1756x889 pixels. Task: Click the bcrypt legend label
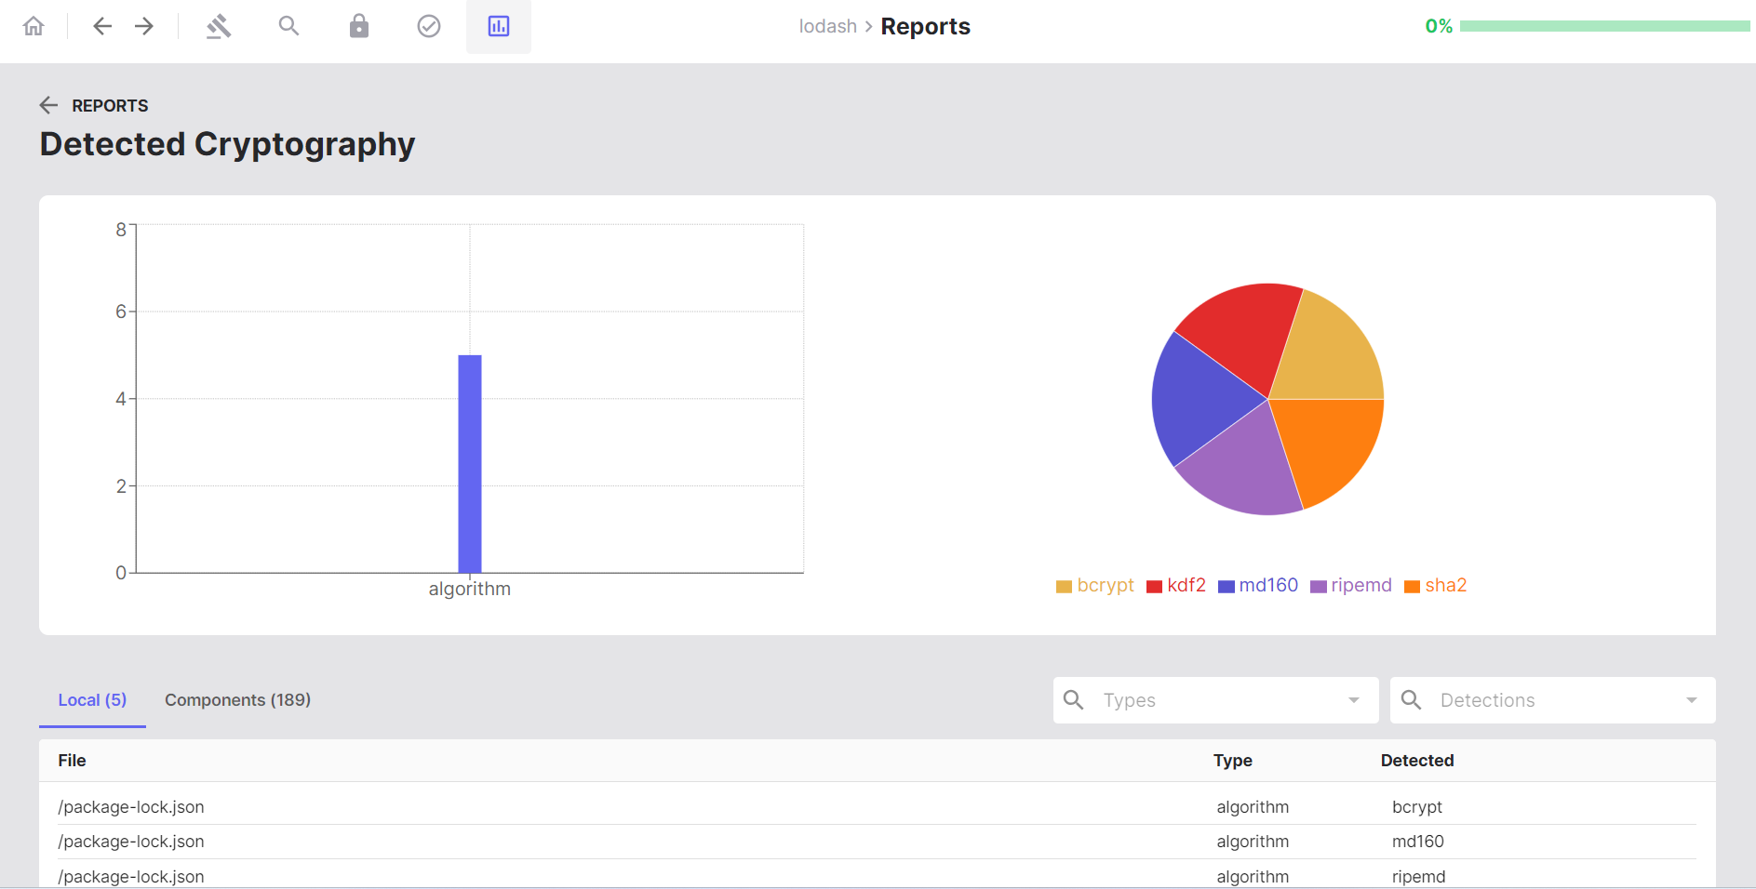click(1106, 585)
